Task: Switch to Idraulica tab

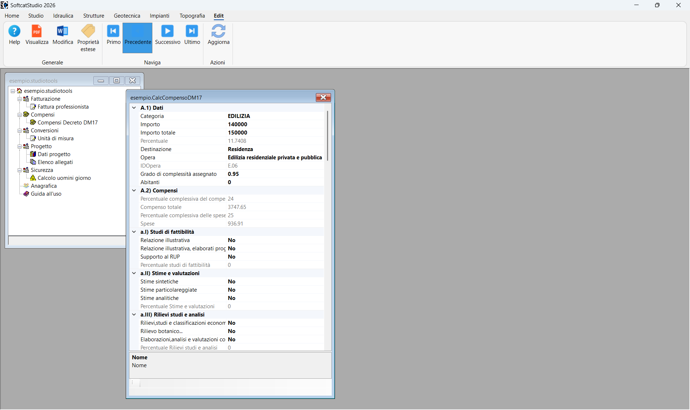Action: coord(63,16)
